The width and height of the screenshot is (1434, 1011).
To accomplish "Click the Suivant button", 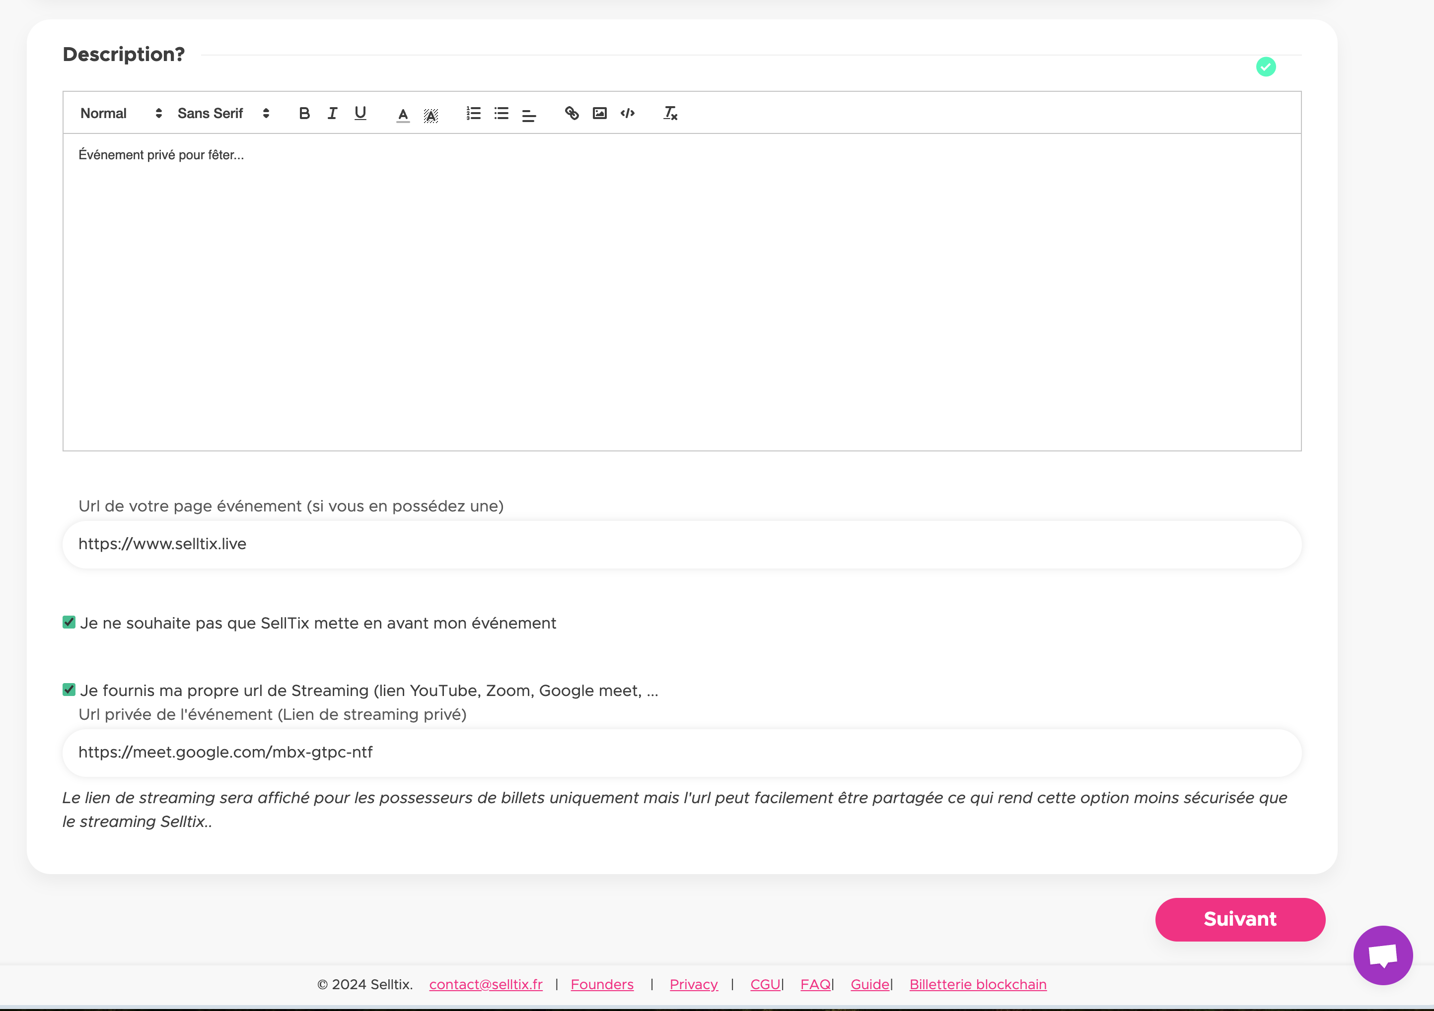I will (x=1240, y=919).
